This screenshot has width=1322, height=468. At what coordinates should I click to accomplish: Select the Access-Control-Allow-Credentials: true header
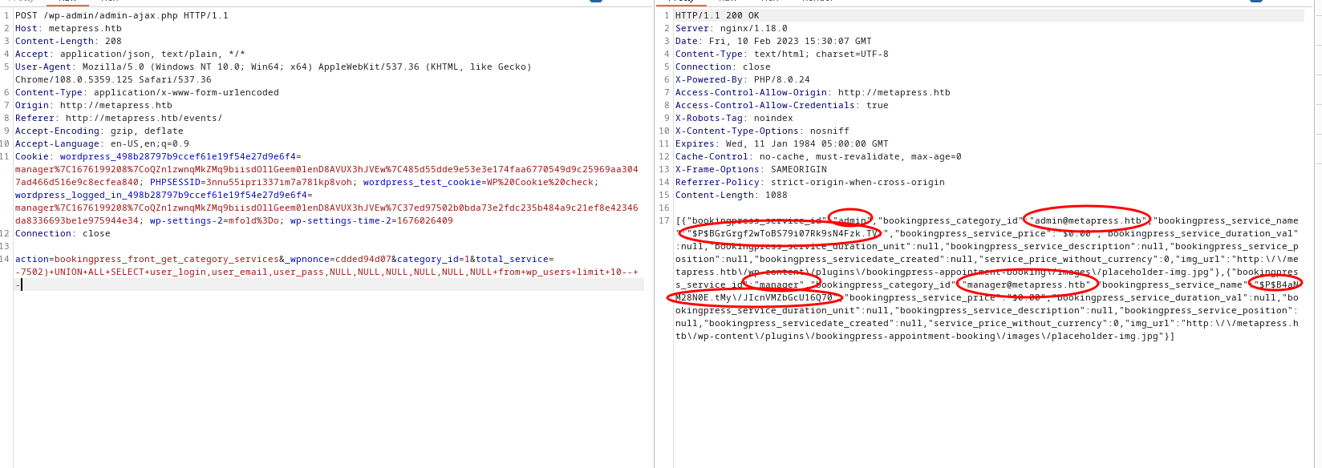tap(782, 105)
